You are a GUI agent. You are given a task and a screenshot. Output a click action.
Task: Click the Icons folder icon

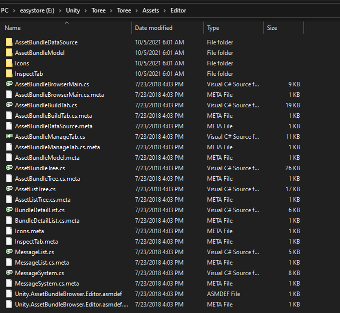coord(9,63)
